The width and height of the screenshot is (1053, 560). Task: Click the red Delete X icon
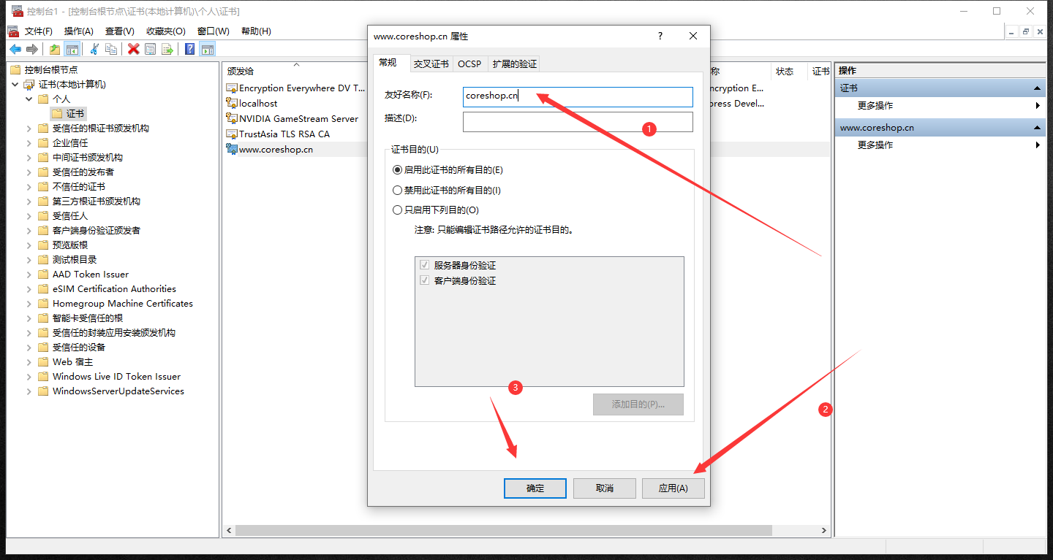click(x=133, y=49)
